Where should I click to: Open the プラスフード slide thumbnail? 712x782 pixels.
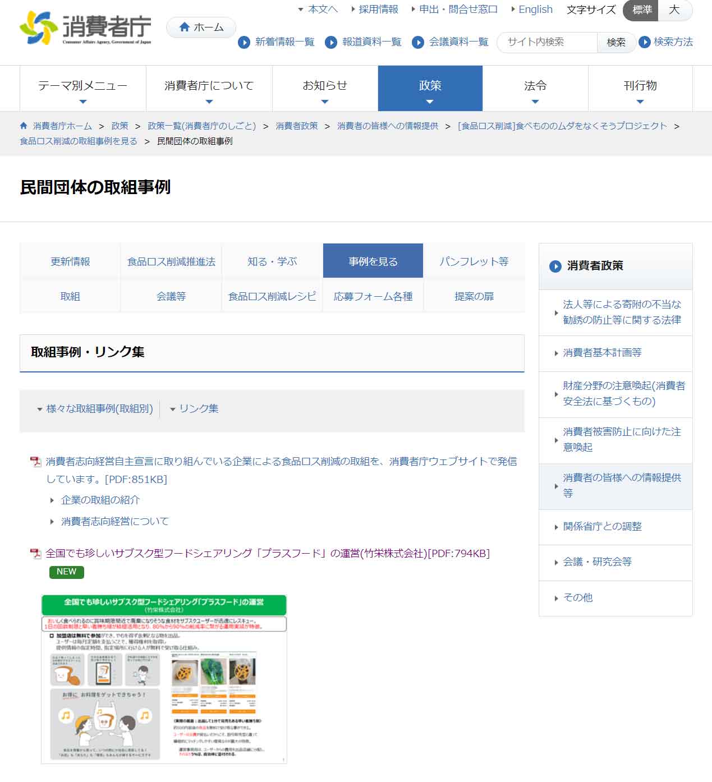164,679
